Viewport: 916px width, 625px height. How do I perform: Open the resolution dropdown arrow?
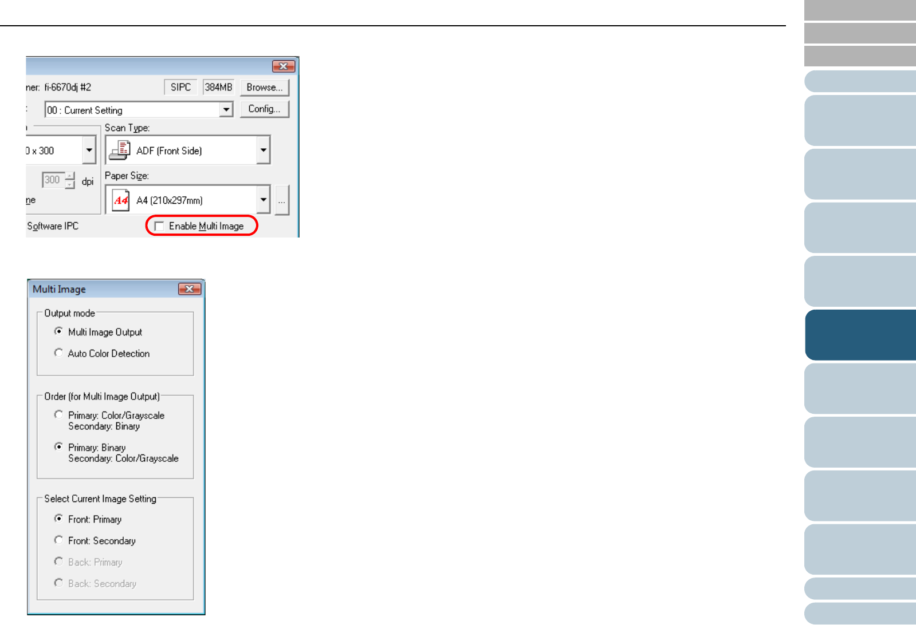click(x=89, y=151)
